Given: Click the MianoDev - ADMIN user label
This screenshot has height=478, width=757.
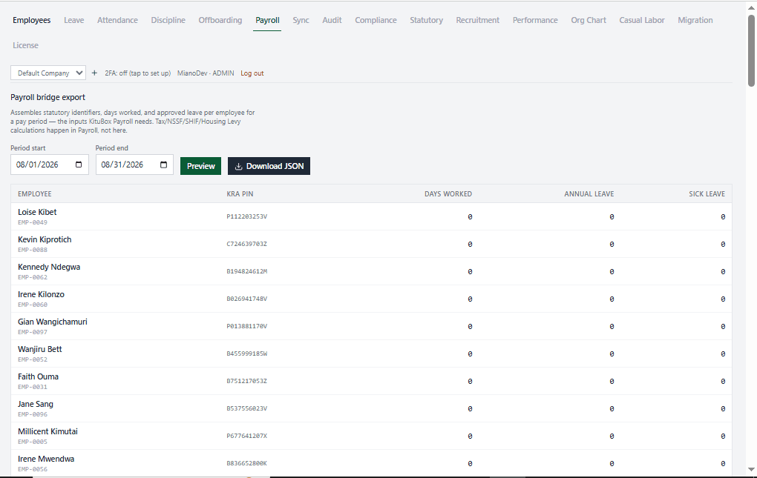Looking at the screenshot, I should click(206, 73).
